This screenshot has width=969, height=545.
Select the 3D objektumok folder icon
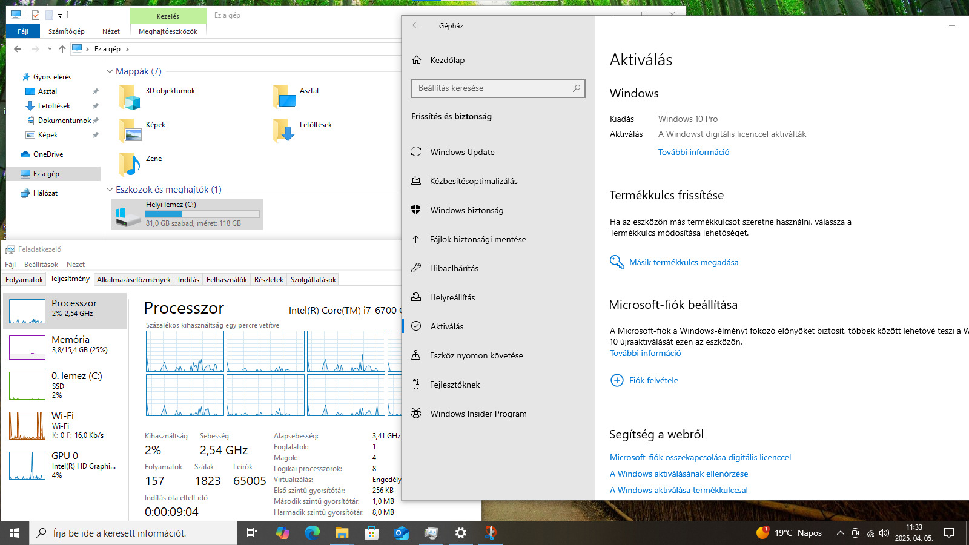pos(129,97)
